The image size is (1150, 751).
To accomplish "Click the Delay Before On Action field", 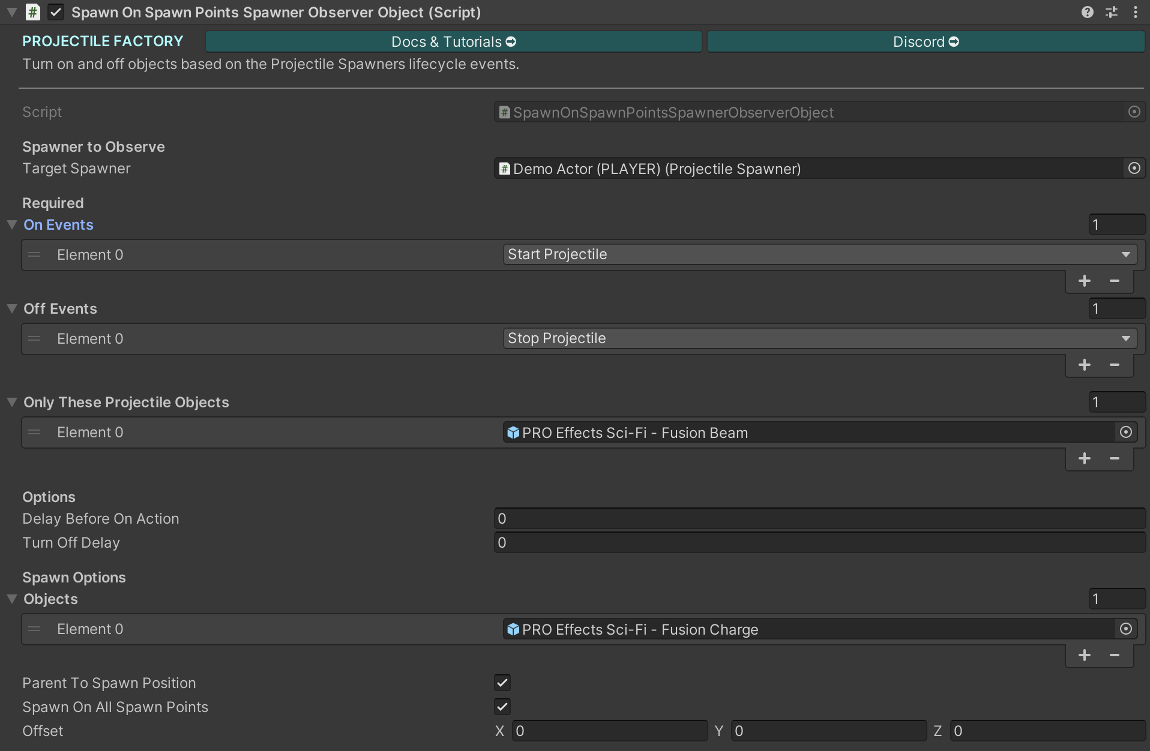I will [819, 519].
